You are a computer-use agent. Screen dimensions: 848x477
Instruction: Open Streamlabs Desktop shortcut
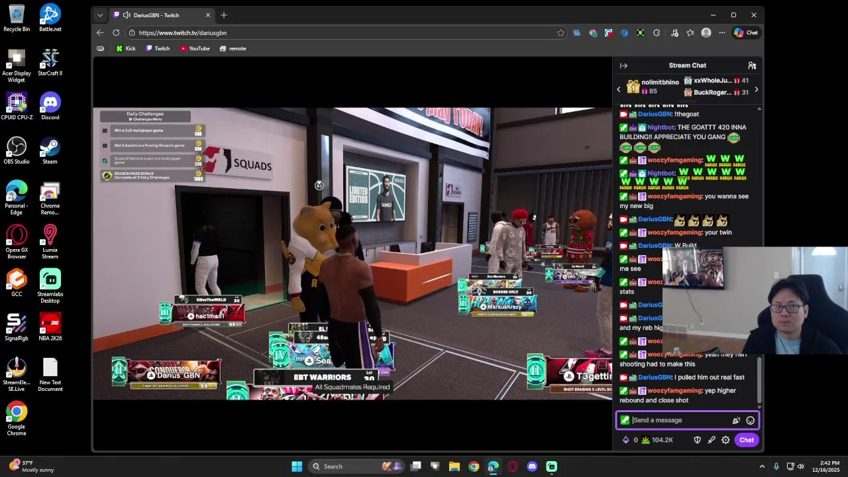point(50,286)
